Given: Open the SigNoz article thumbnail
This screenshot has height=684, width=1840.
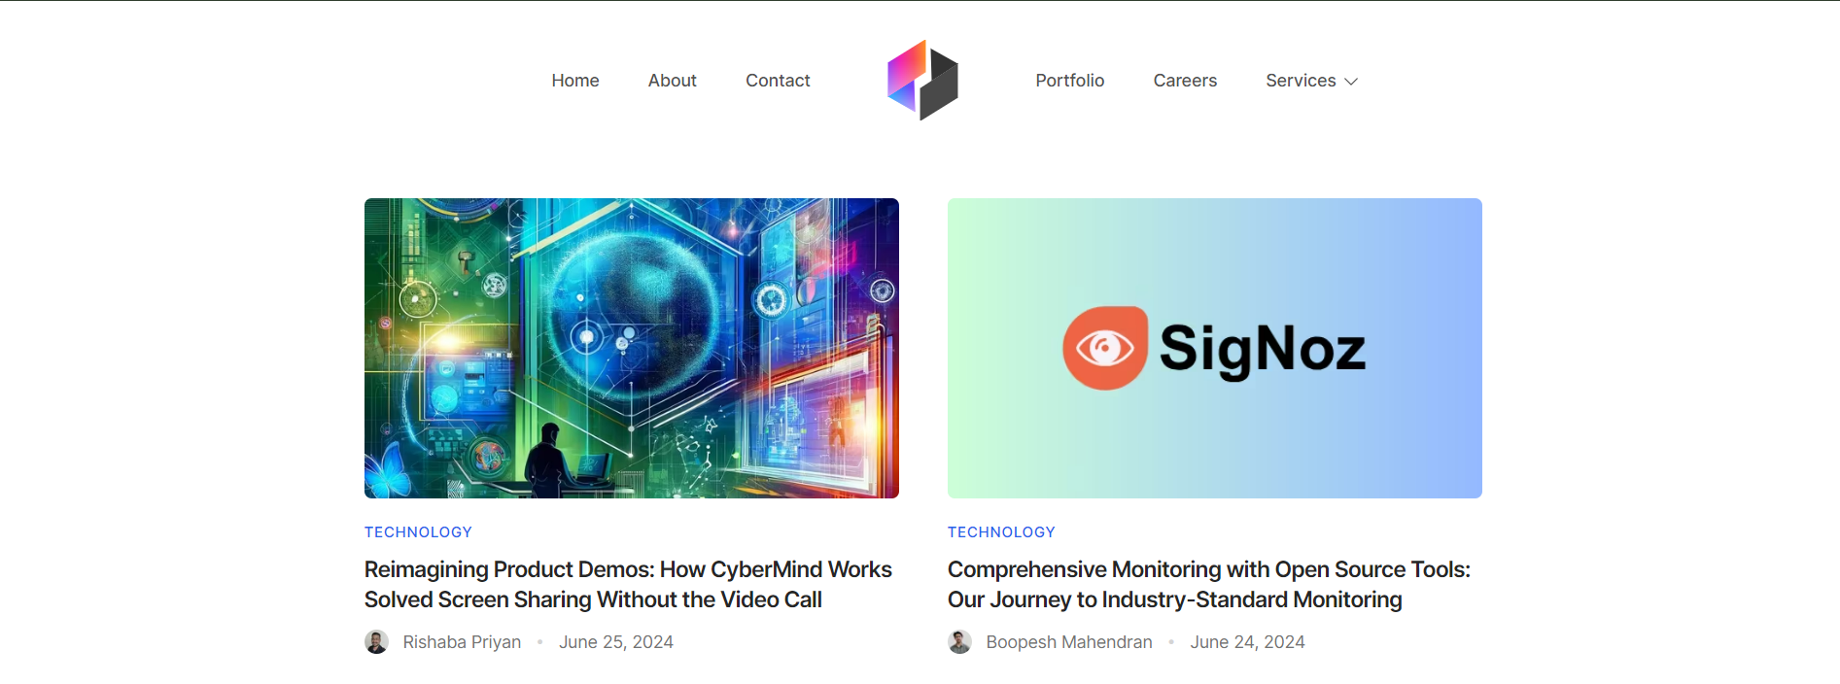Looking at the screenshot, I should point(1215,348).
